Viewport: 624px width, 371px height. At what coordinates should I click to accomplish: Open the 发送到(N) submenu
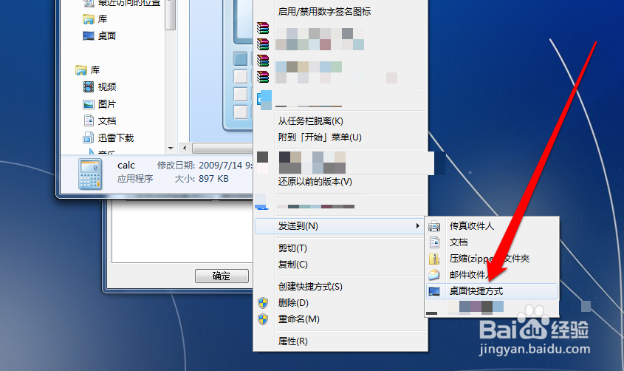pyautogui.click(x=339, y=226)
